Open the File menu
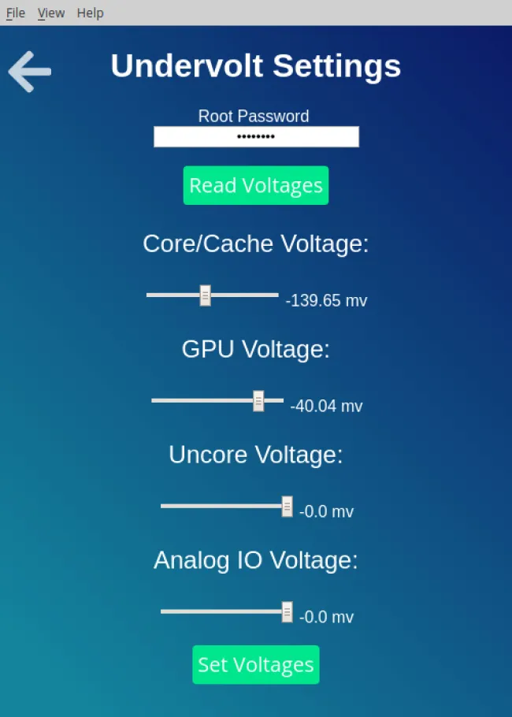 pos(16,13)
